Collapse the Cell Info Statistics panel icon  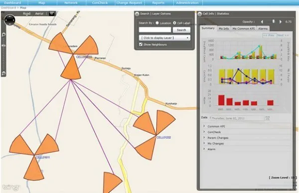click(200, 14)
